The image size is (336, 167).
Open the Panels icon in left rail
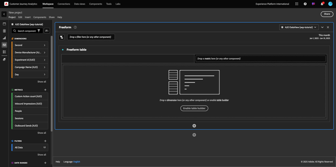(4, 24)
